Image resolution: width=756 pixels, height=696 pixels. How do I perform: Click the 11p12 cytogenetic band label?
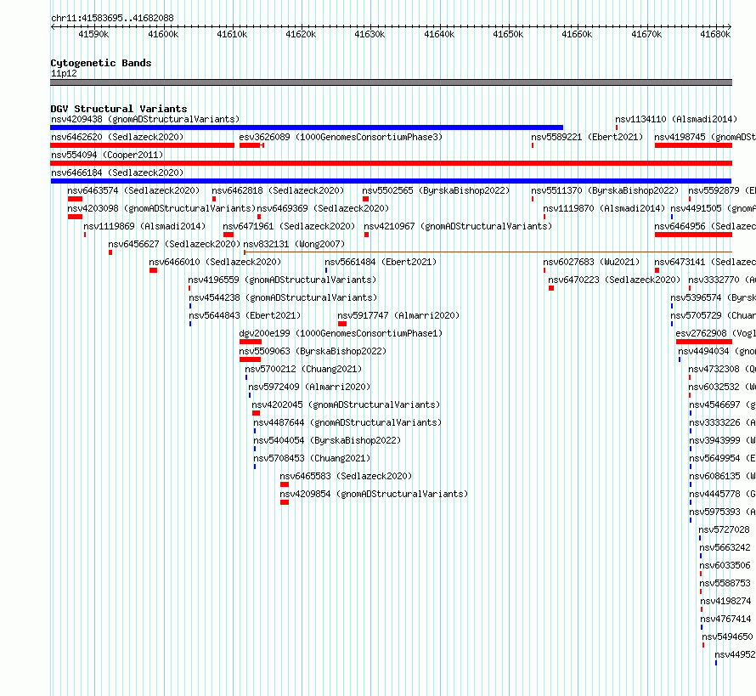pyautogui.click(x=64, y=73)
